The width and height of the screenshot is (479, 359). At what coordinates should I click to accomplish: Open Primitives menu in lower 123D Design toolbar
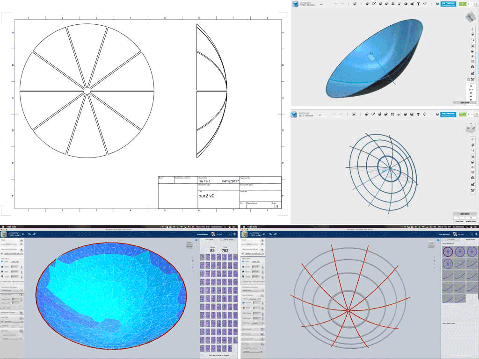pyautogui.click(x=366, y=115)
